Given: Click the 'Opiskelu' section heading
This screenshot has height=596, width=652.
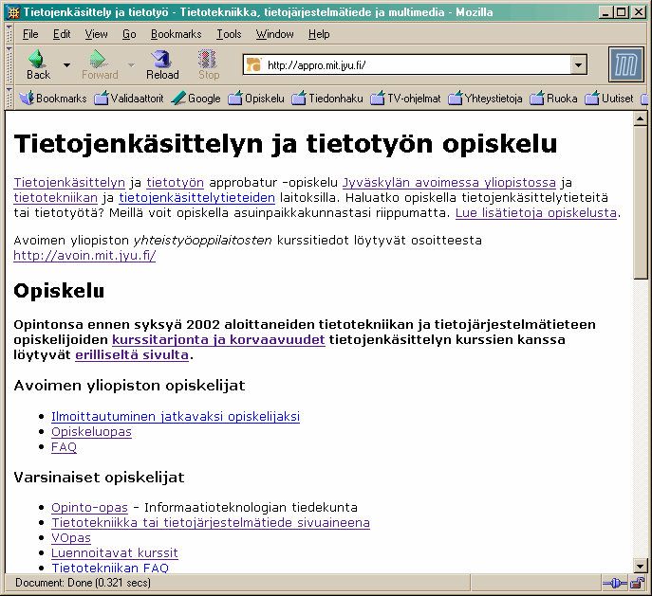Looking at the screenshot, I should 59,291.
